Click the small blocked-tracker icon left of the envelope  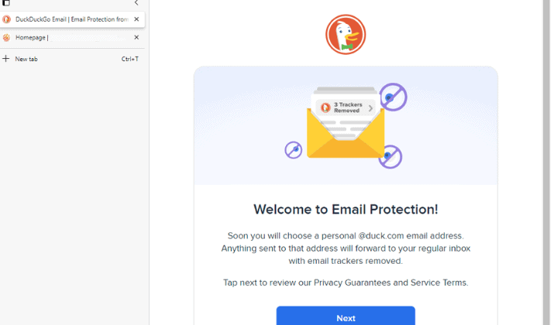293,150
